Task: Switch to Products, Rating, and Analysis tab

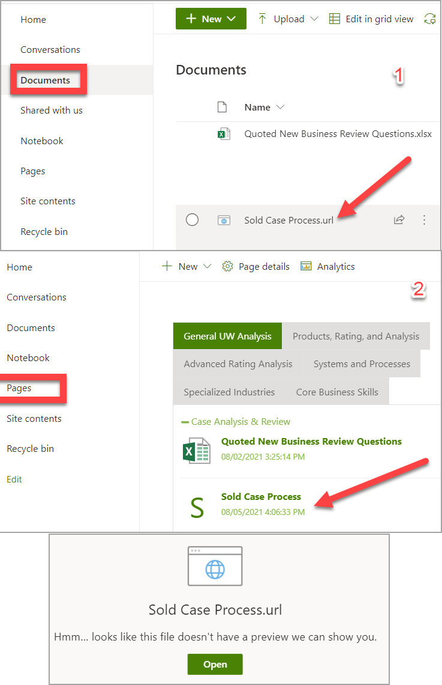Action: coord(356,336)
